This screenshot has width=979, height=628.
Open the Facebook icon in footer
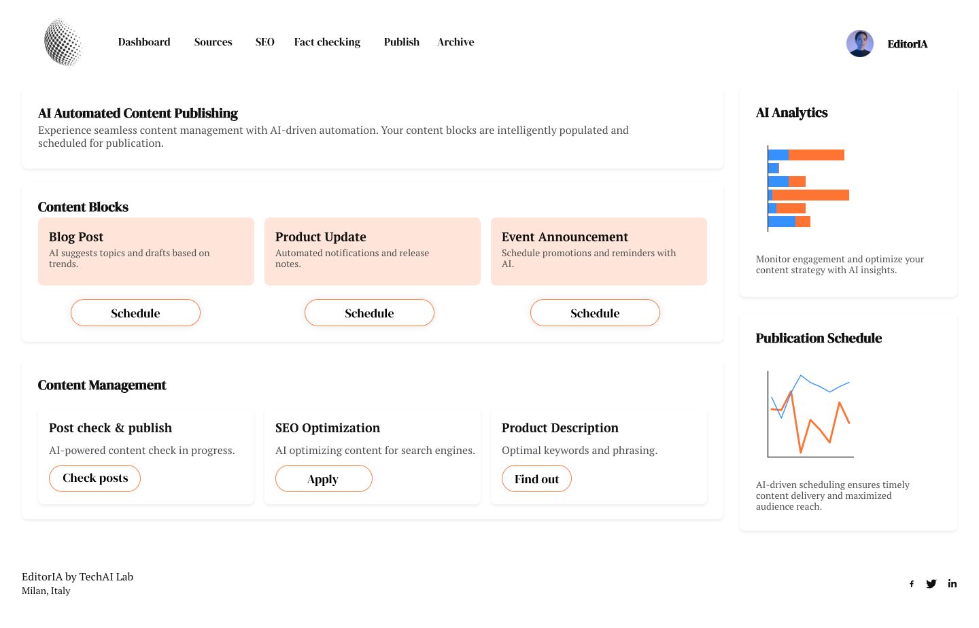(912, 584)
